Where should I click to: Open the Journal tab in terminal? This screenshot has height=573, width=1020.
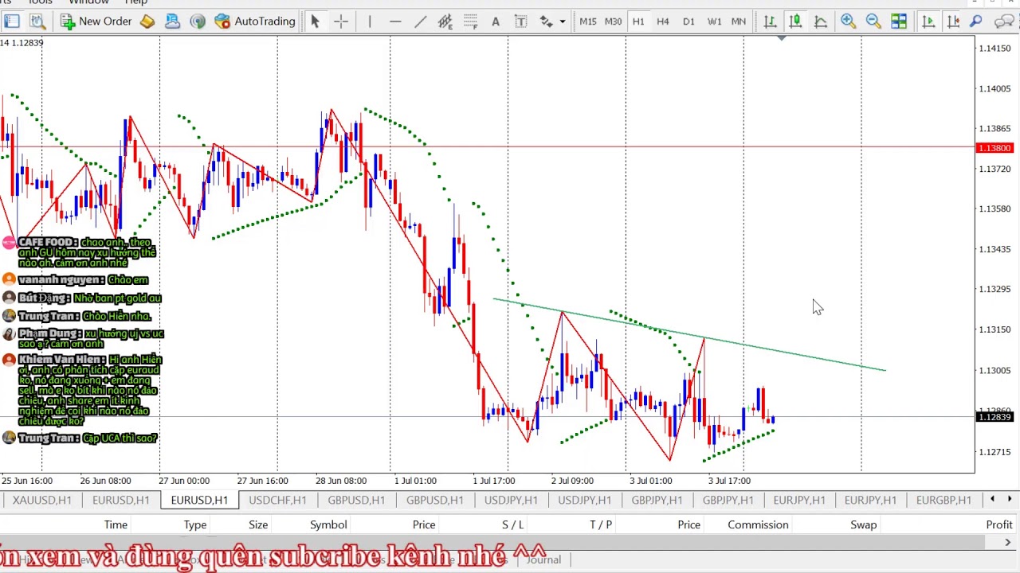(543, 559)
